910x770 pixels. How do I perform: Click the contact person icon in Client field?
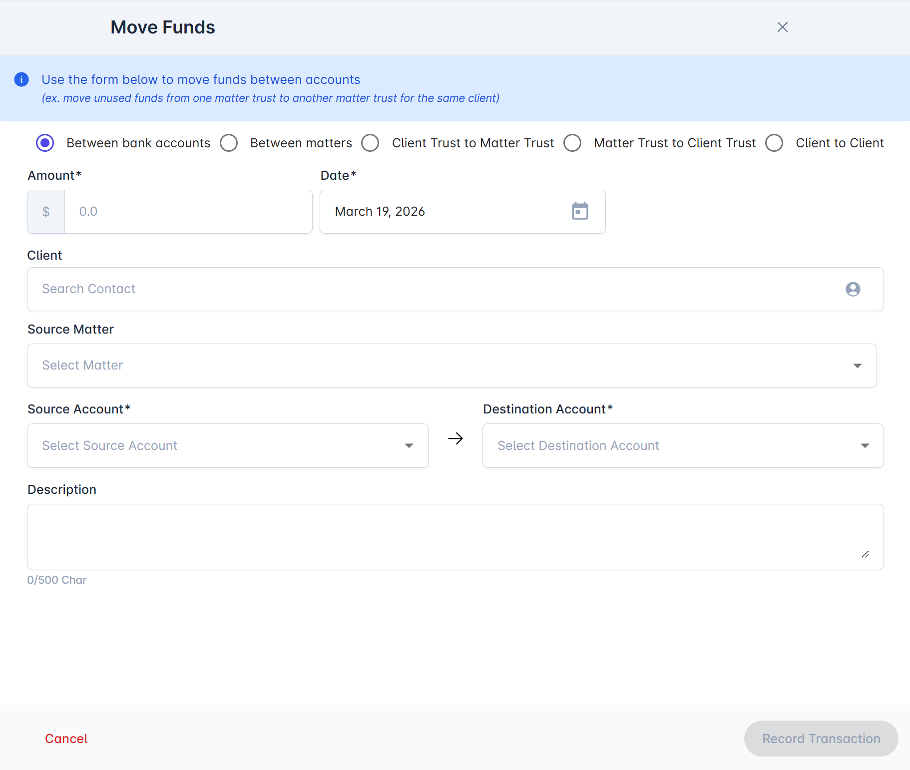853,289
